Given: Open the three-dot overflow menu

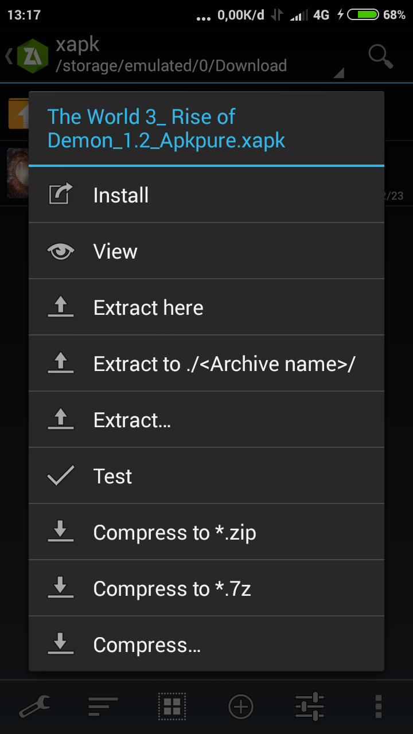Looking at the screenshot, I should point(378,706).
